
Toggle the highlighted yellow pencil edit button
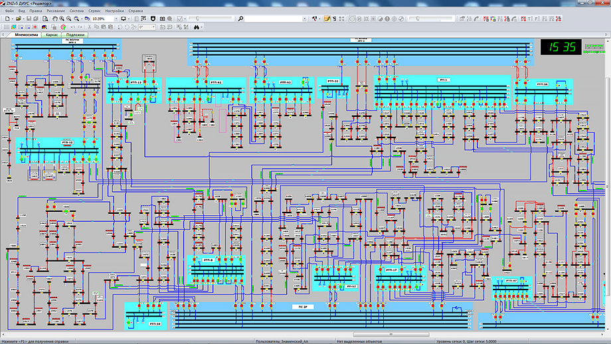327,19
